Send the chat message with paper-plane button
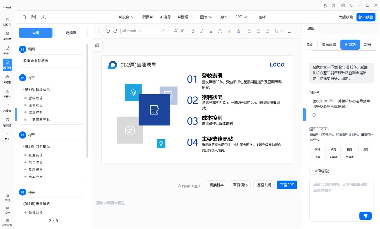Viewport: 380px width, 229px height. click(365, 216)
